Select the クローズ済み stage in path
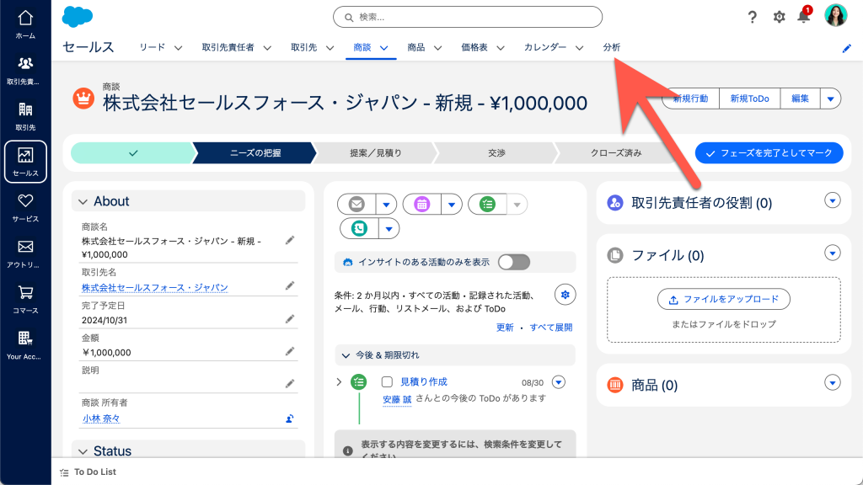Image resolution: width=863 pixels, height=485 pixels. click(x=616, y=153)
